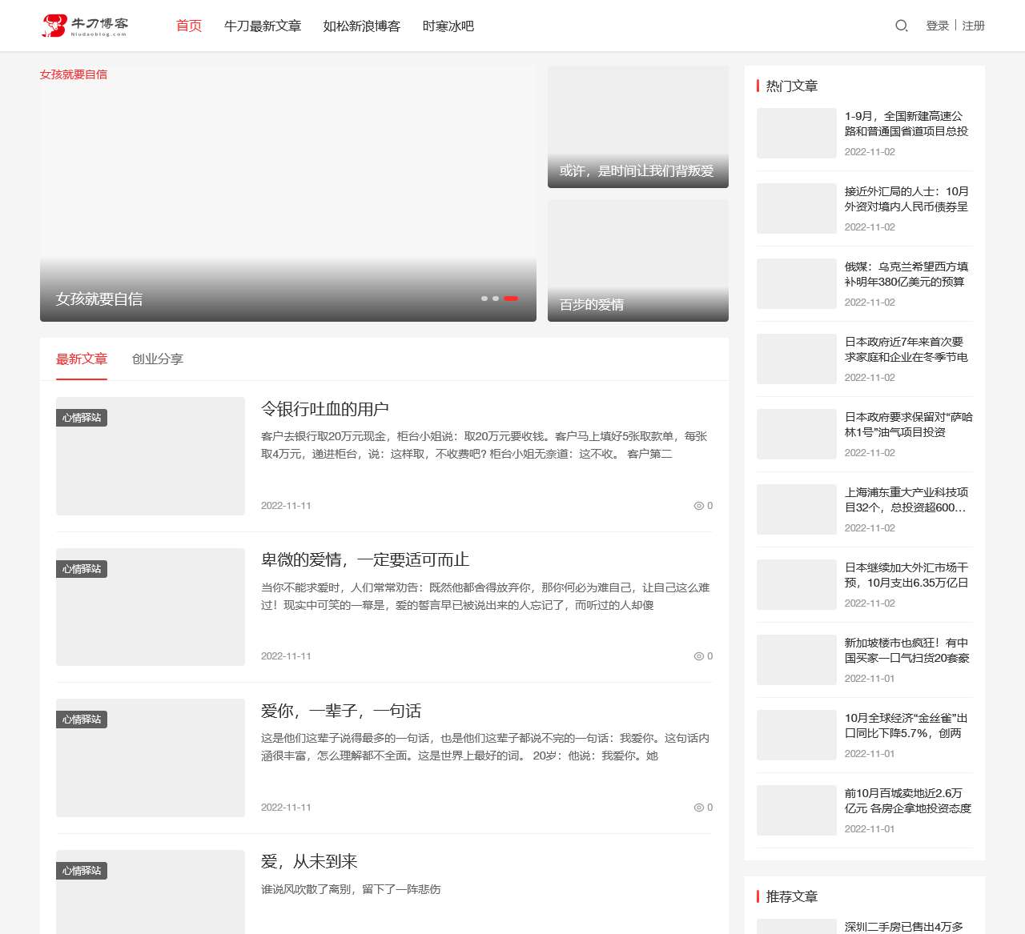Switch to the 最新文章 tab
This screenshot has width=1025, height=934.
(x=82, y=359)
